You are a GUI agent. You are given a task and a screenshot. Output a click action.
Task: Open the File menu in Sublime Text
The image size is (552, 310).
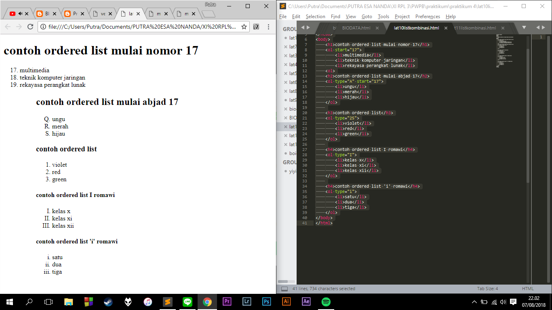[x=283, y=17]
